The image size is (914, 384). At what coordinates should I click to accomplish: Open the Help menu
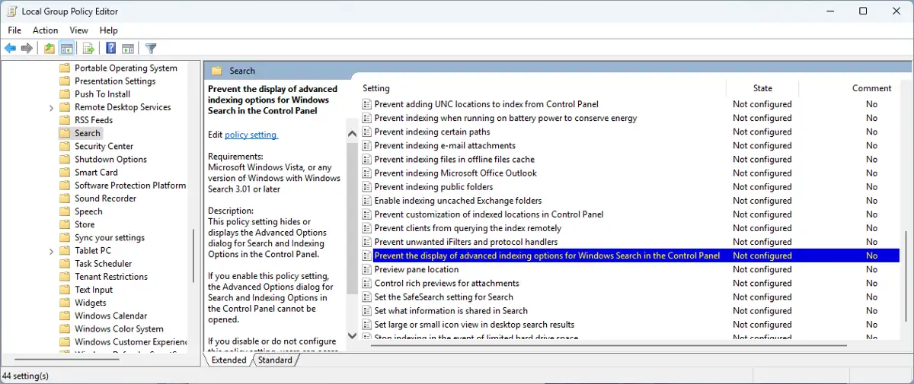click(109, 30)
